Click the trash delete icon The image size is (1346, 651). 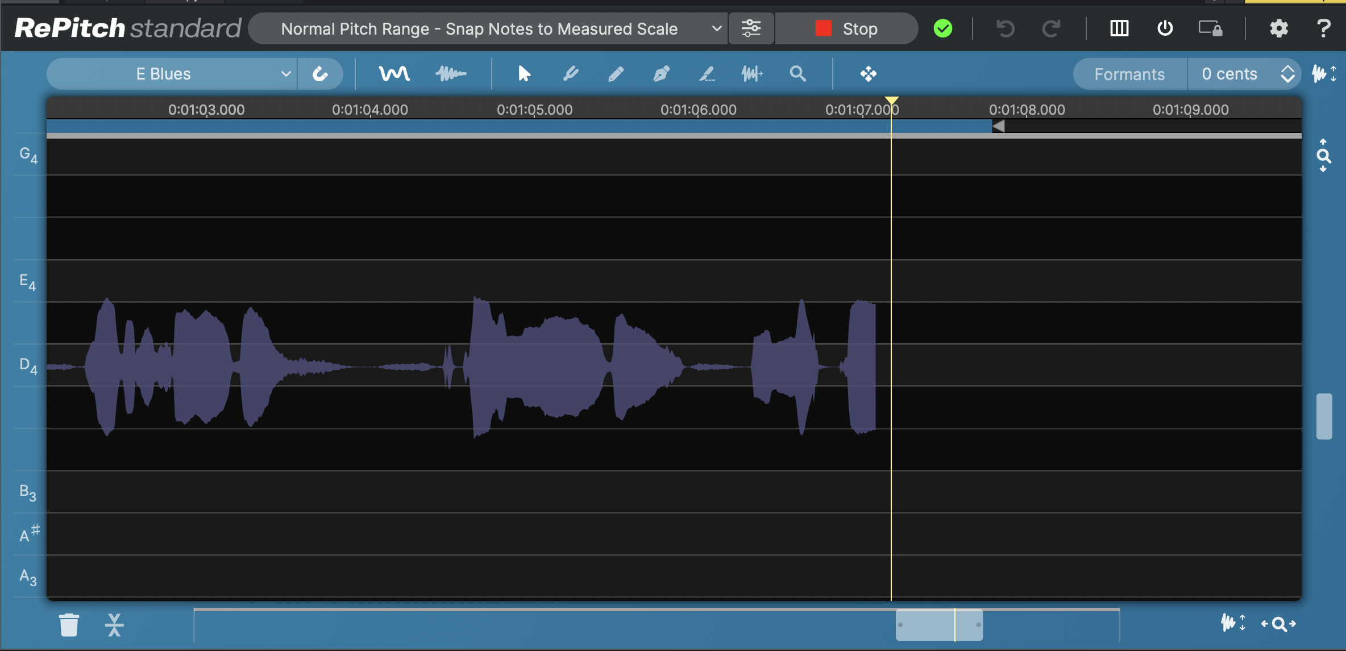[x=69, y=624]
